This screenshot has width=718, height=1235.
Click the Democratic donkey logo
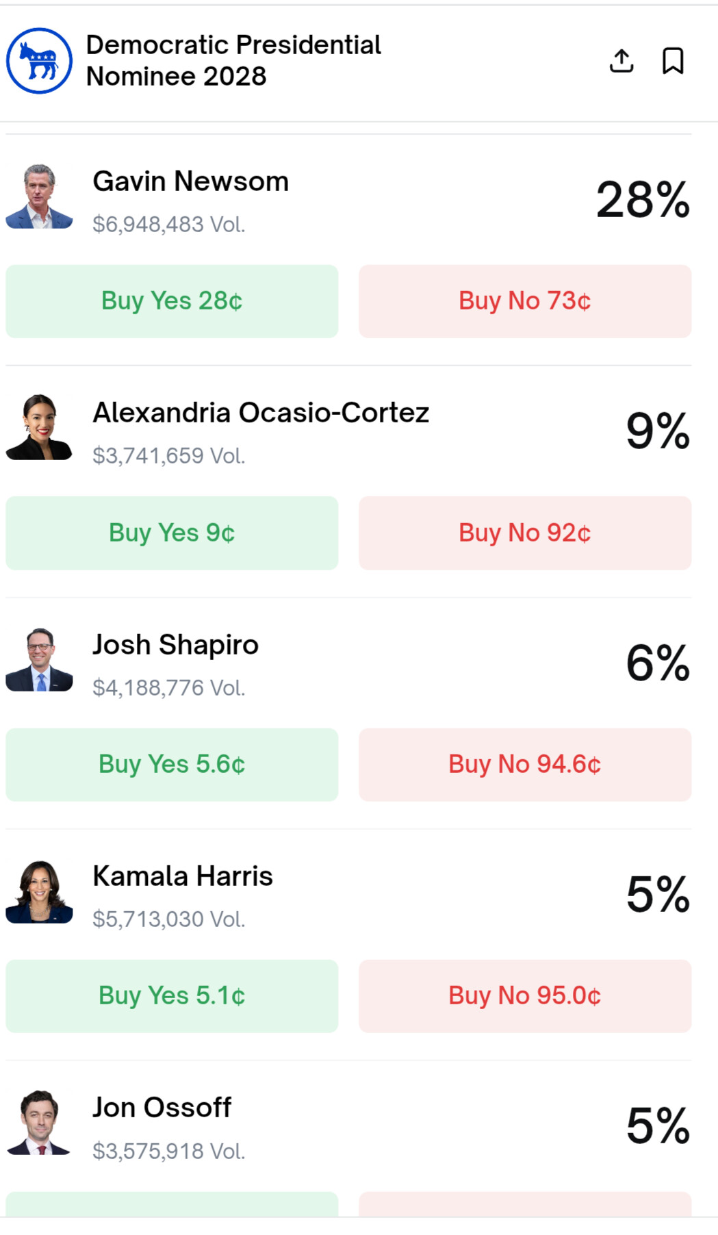tap(39, 61)
